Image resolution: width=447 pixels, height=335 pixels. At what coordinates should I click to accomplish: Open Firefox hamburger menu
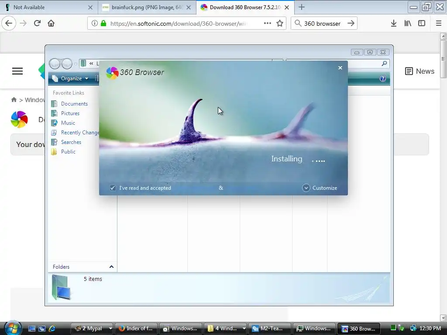pos(439,24)
